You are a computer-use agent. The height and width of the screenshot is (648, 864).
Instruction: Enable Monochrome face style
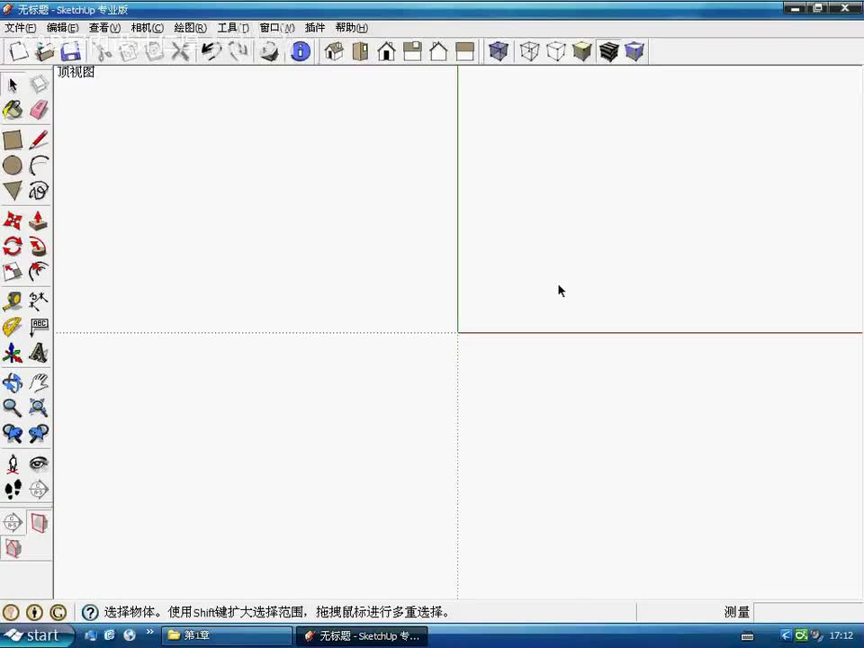click(x=634, y=51)
